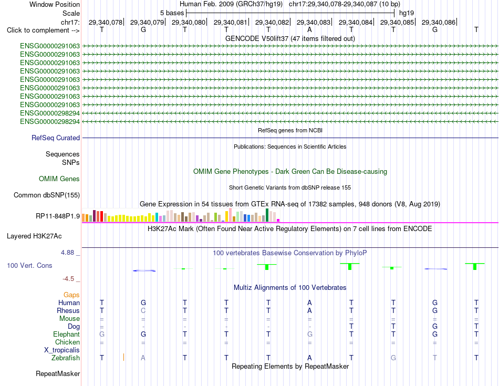
Task: Click the Layered H3K27Ac label
Action: 34,236
